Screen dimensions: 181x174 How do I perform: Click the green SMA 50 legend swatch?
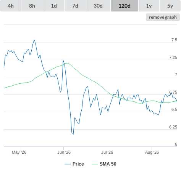point(95,164)
